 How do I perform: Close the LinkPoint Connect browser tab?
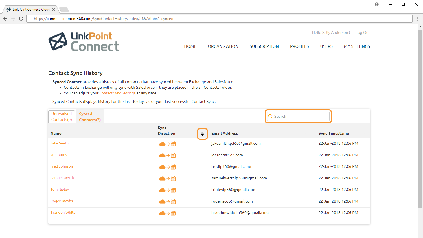[x=54, y=10]
